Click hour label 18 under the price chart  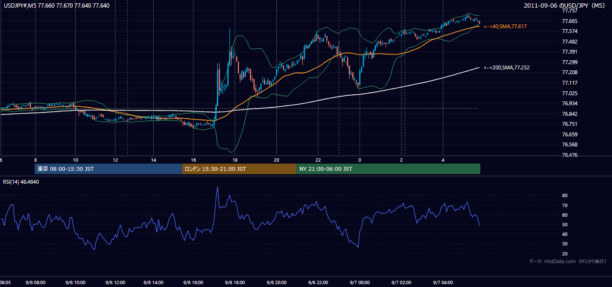point(235,160)
